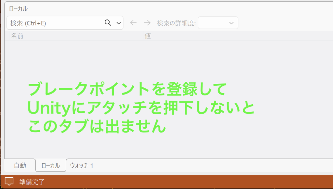Click the chevron arrow inside 検索の詳細度 box
The image size is (333, 189).
[x=232, y=23]
